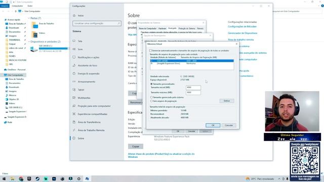The height and width of the screenshot is (182, 324).
Task: Open Vídeos folder in Explorer Pastas
Action: tap(38, 34)
